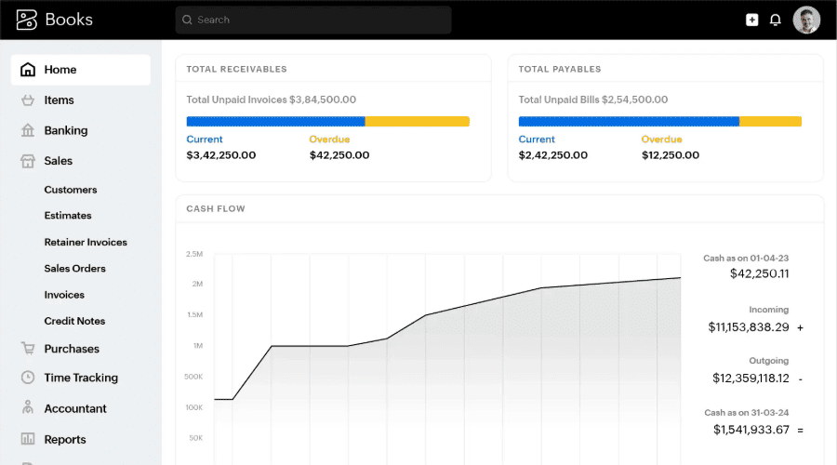This screenshot has height=465, width=837.
Task: Open the notifications bell
Action: click(775, 20)
